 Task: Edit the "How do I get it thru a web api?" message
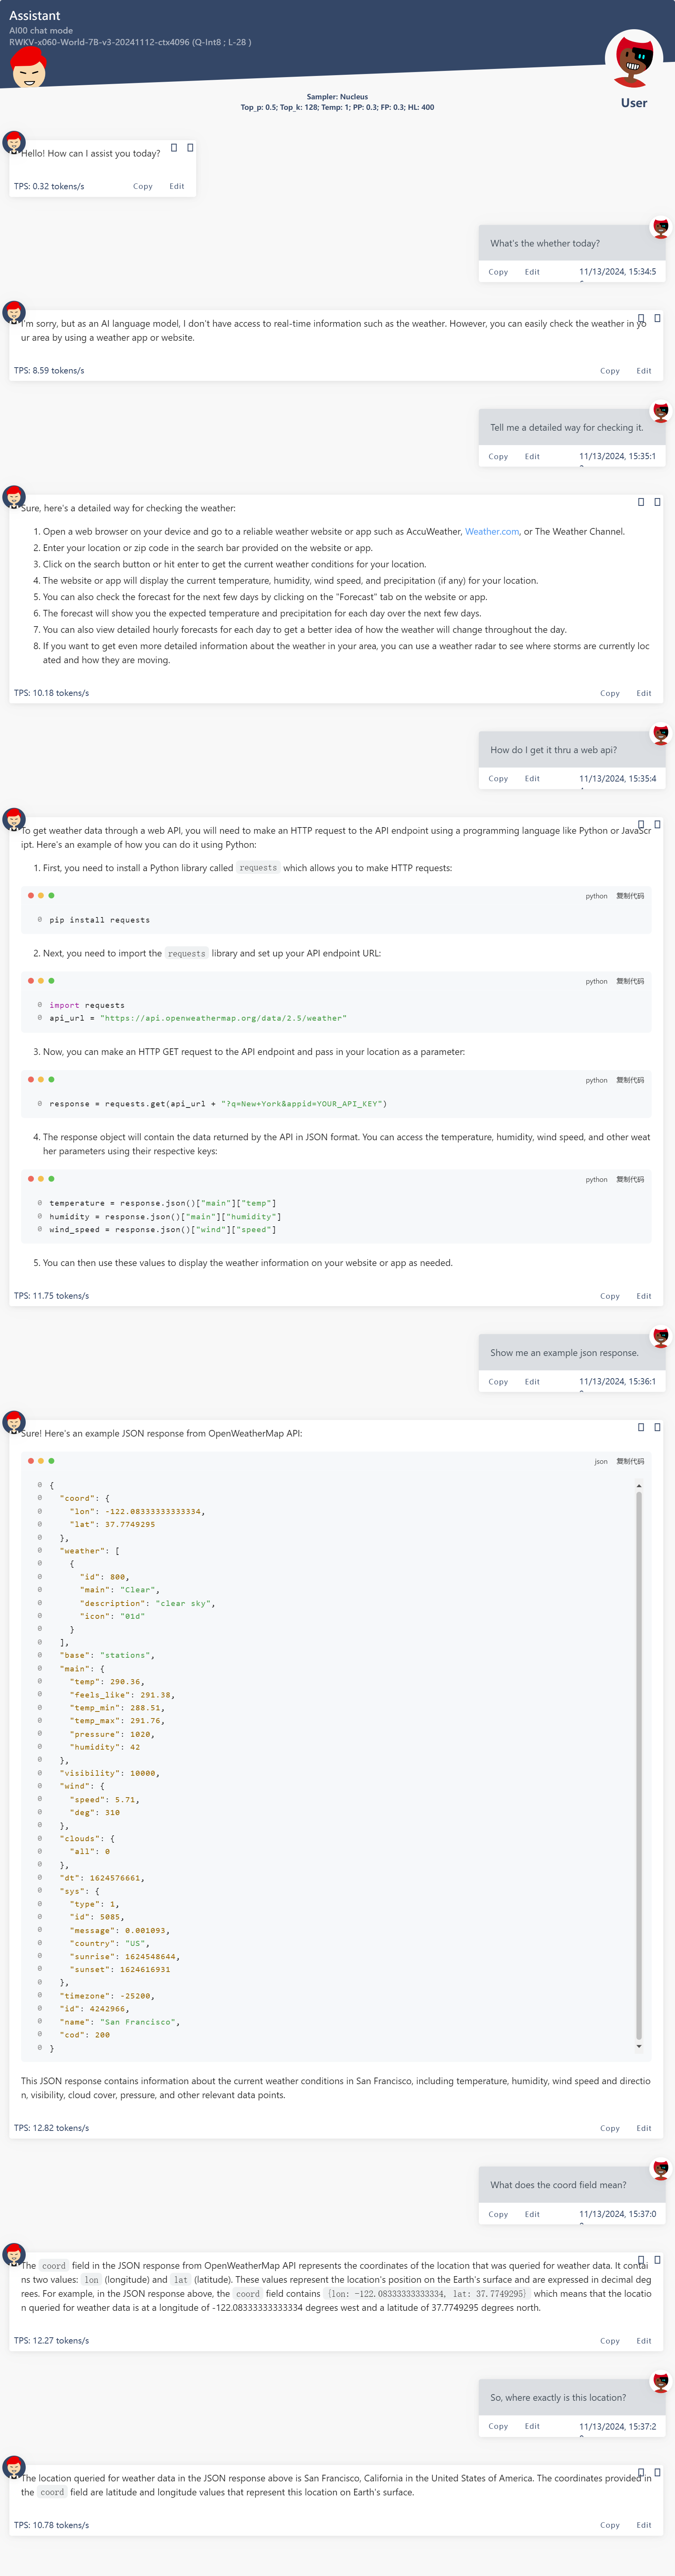pos(532,778)
